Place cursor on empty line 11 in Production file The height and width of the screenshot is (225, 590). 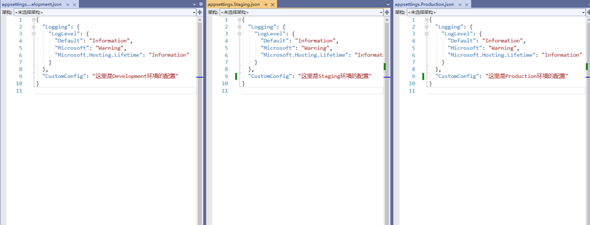(x=507, y=91)
